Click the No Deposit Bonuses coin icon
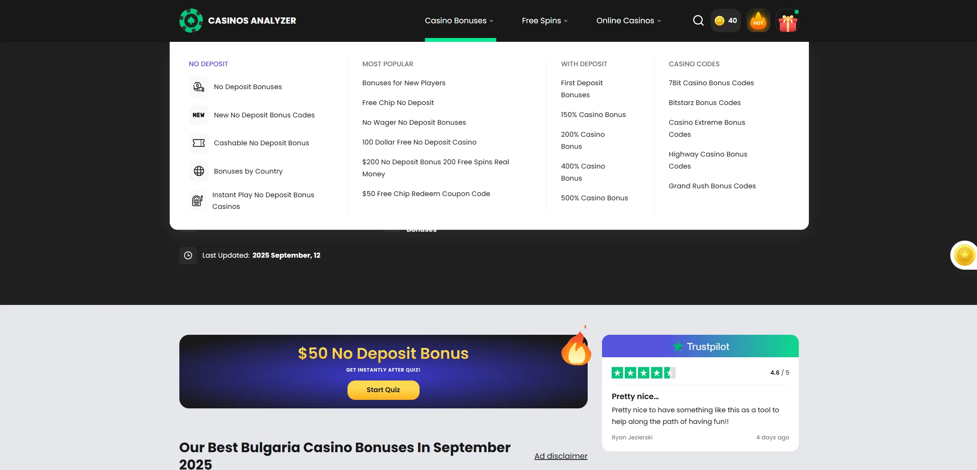This screenshot has width=977, height=470. coord(199,87)
